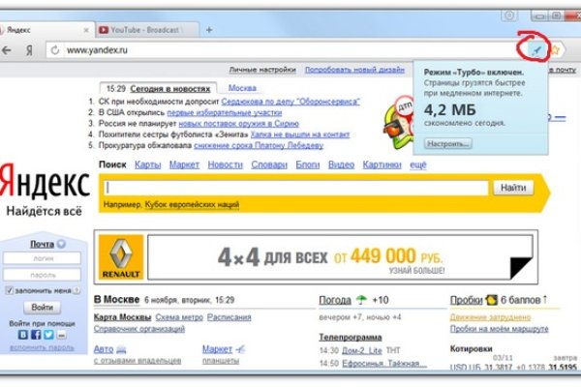581x387 pixels.
Task: Click the bookmark star in address bar
Action: (555, 48)
